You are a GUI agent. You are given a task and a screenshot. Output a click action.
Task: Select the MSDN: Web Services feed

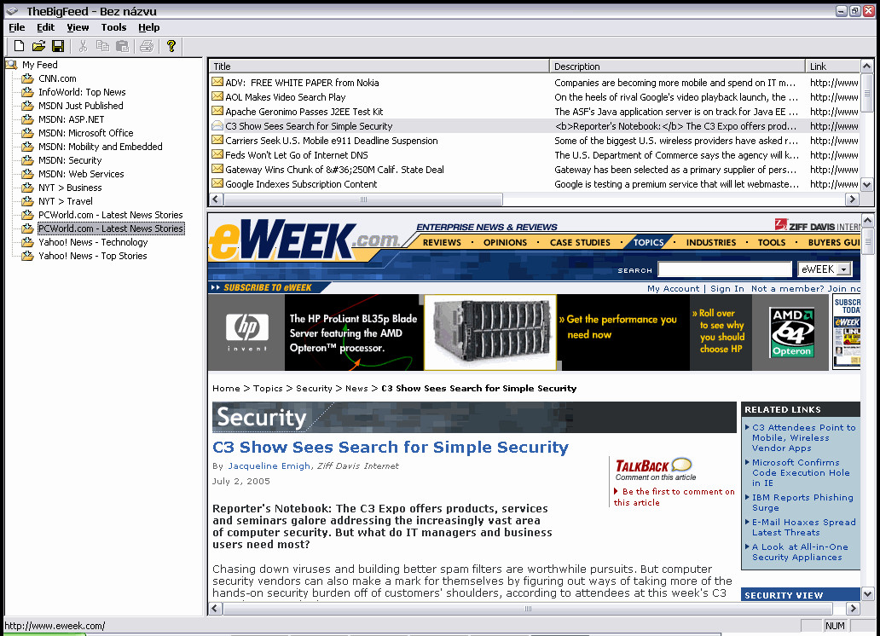click(81, 174)
